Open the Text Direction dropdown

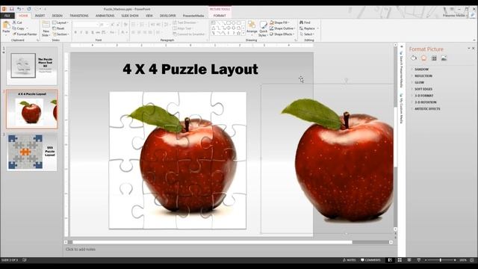coord(185,22)
